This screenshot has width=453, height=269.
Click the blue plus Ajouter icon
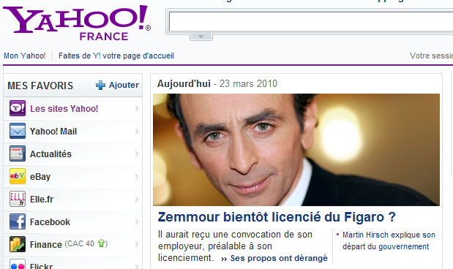(100, 85)
